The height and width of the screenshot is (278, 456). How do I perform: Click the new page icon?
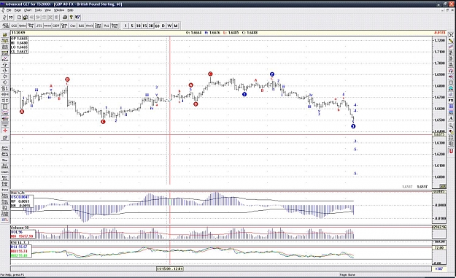point(19,18)
